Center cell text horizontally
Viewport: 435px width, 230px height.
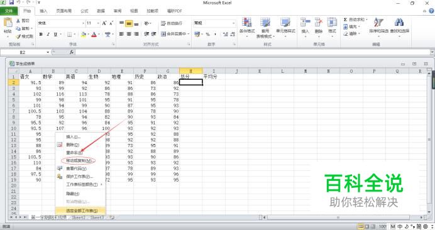click(x=129, y=34)
